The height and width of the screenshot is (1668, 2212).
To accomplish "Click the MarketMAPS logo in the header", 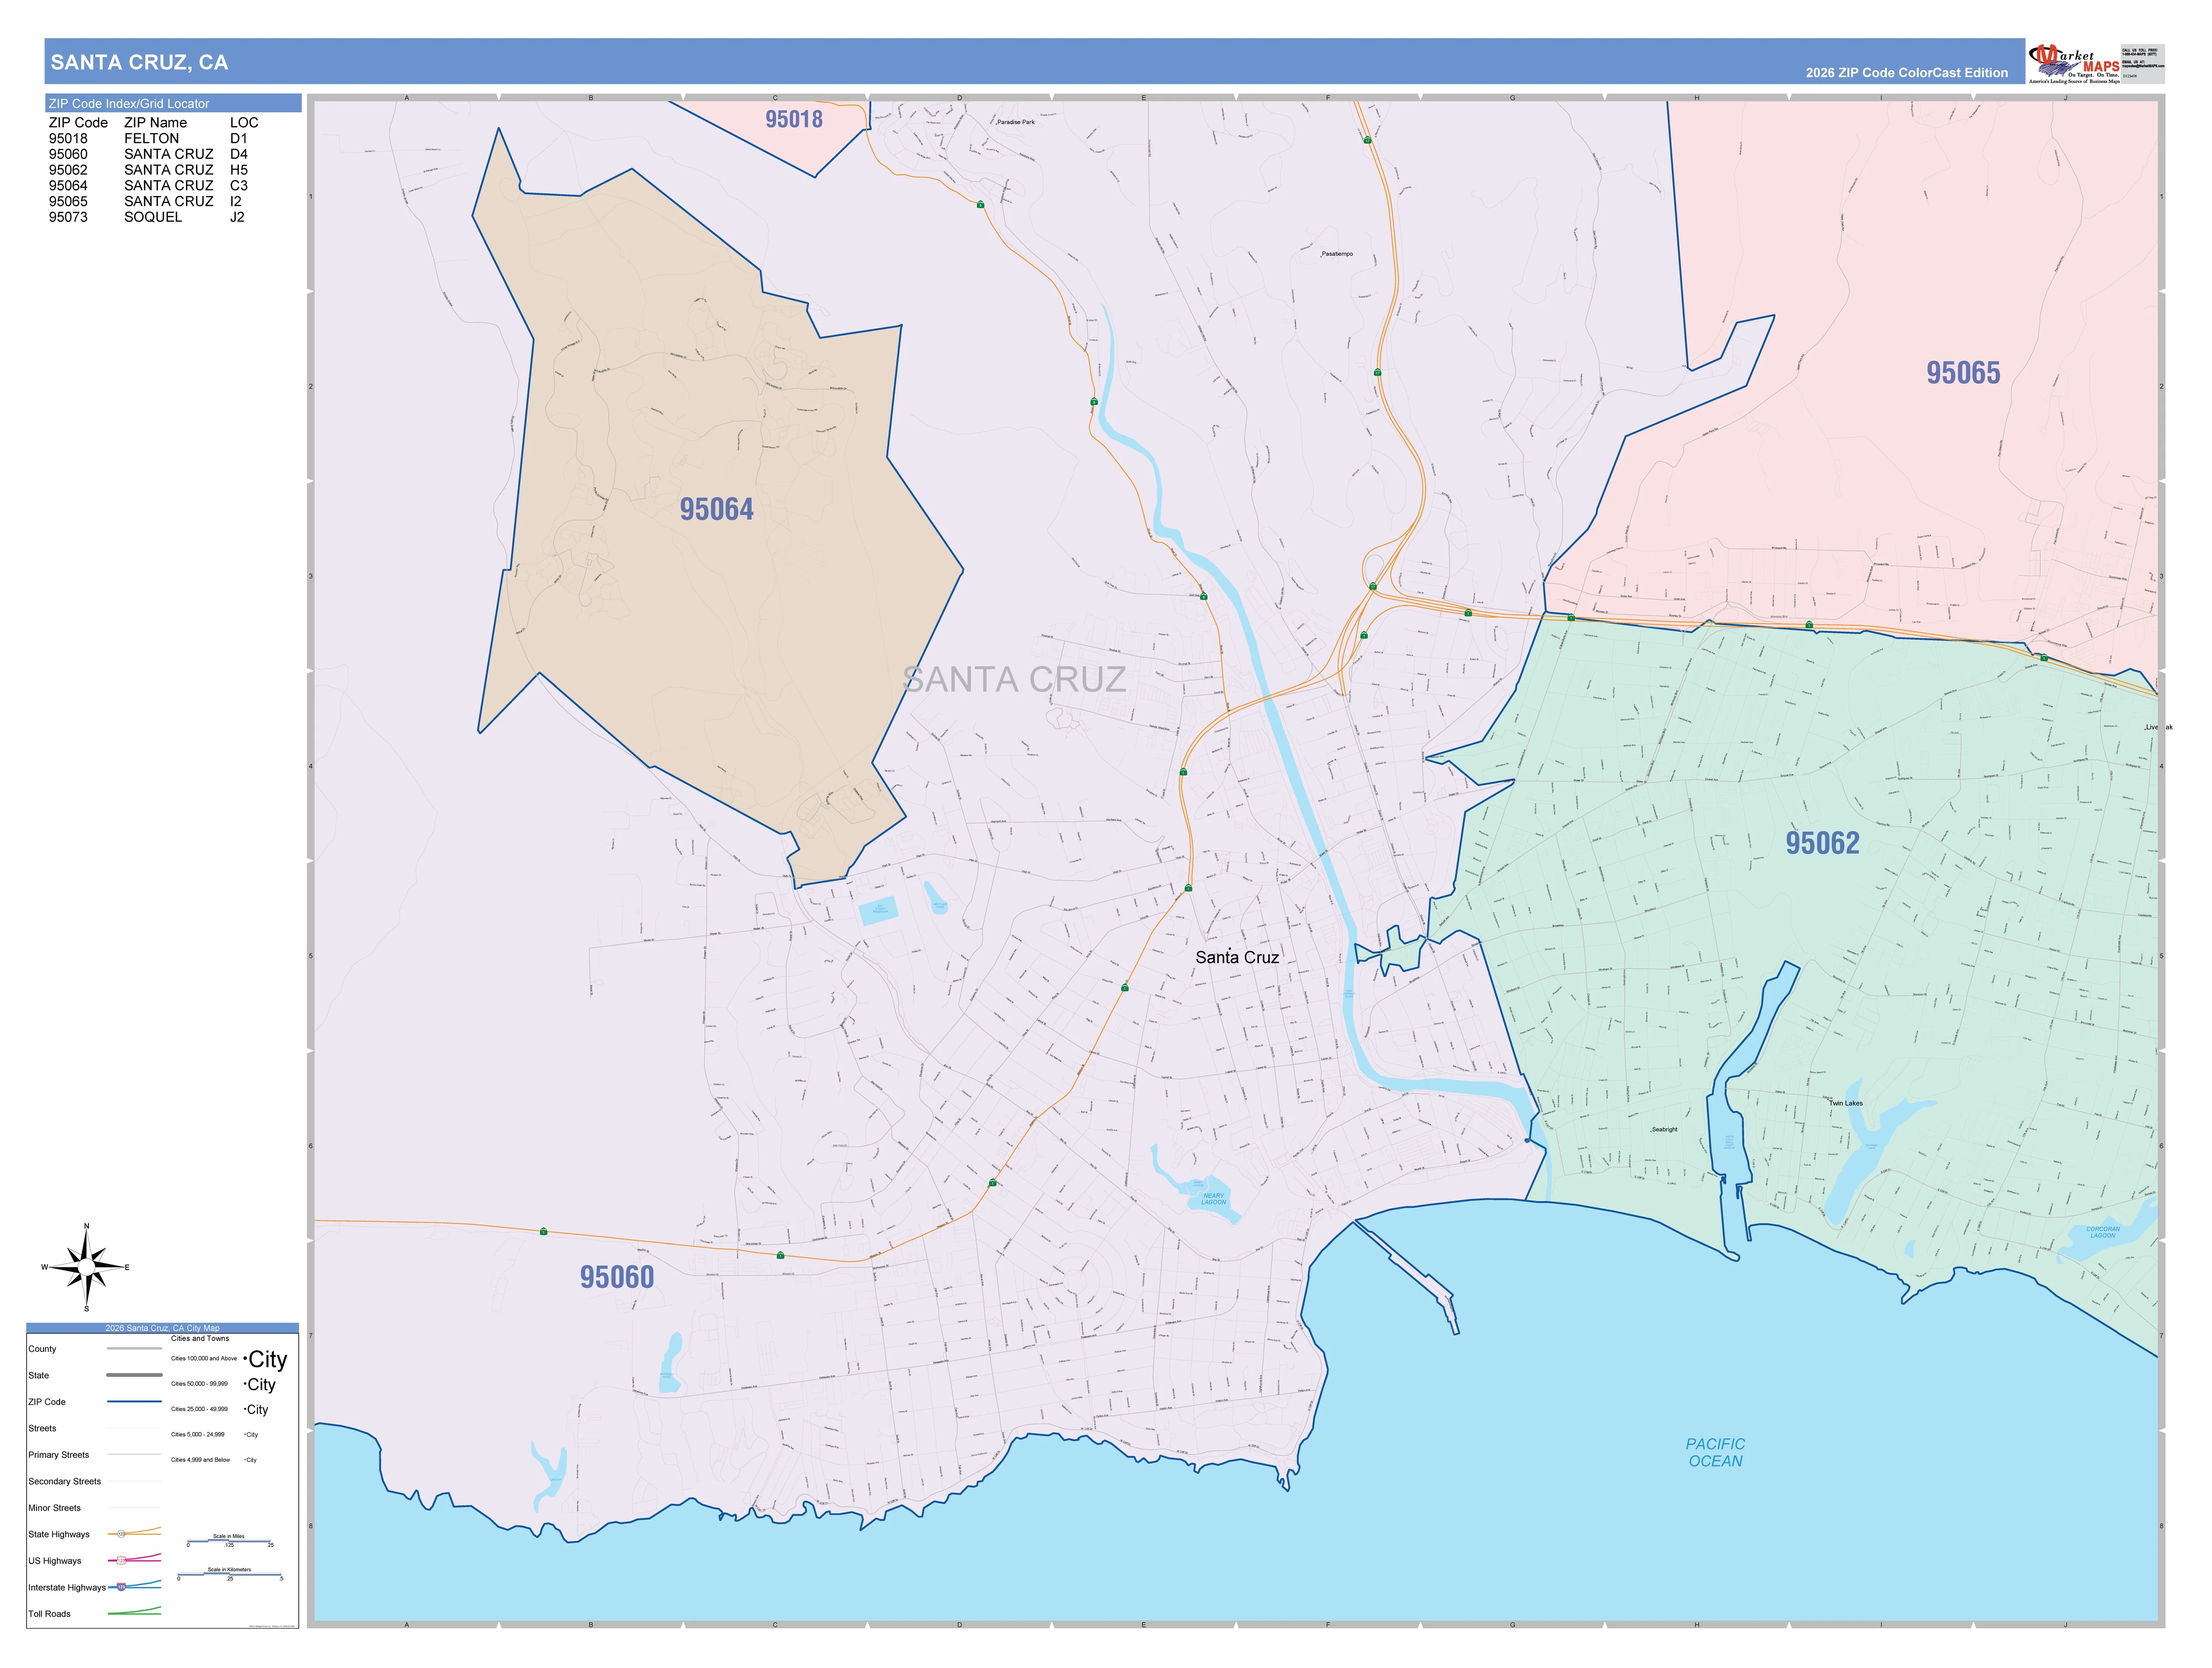I will (x=2075, y=63).
